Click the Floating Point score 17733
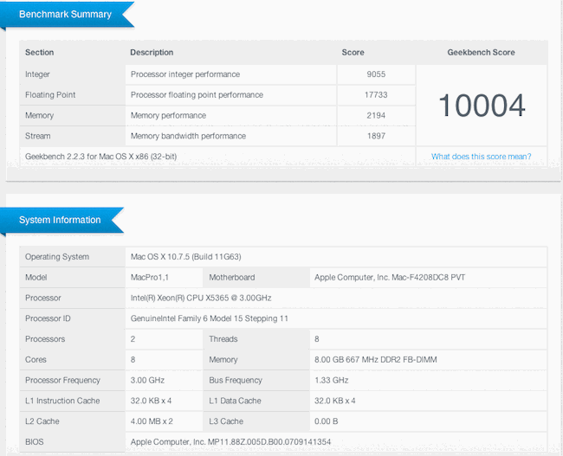 click(x=376, y=94)
